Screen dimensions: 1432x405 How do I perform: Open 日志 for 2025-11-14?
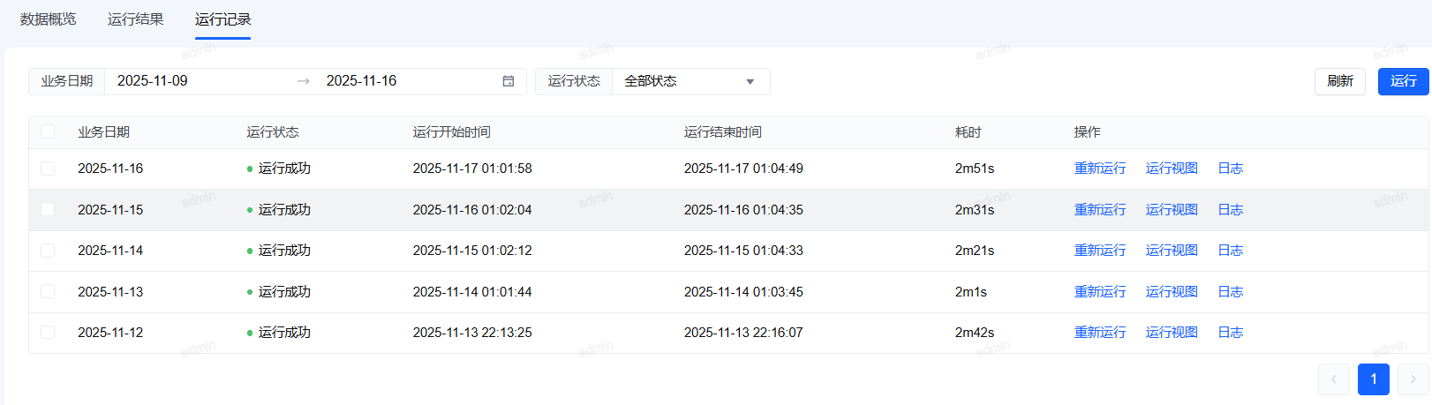click(x=1231, y=251)
